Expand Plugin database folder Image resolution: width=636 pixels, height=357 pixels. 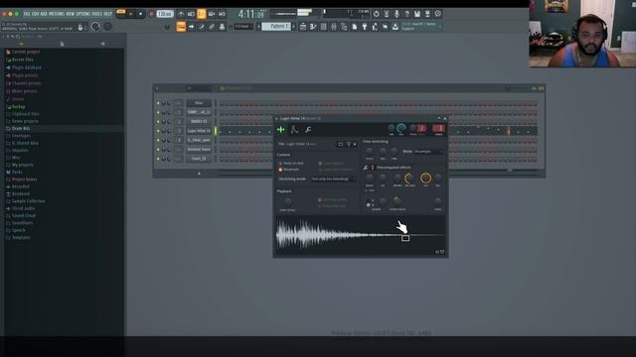tap(26, 67)
